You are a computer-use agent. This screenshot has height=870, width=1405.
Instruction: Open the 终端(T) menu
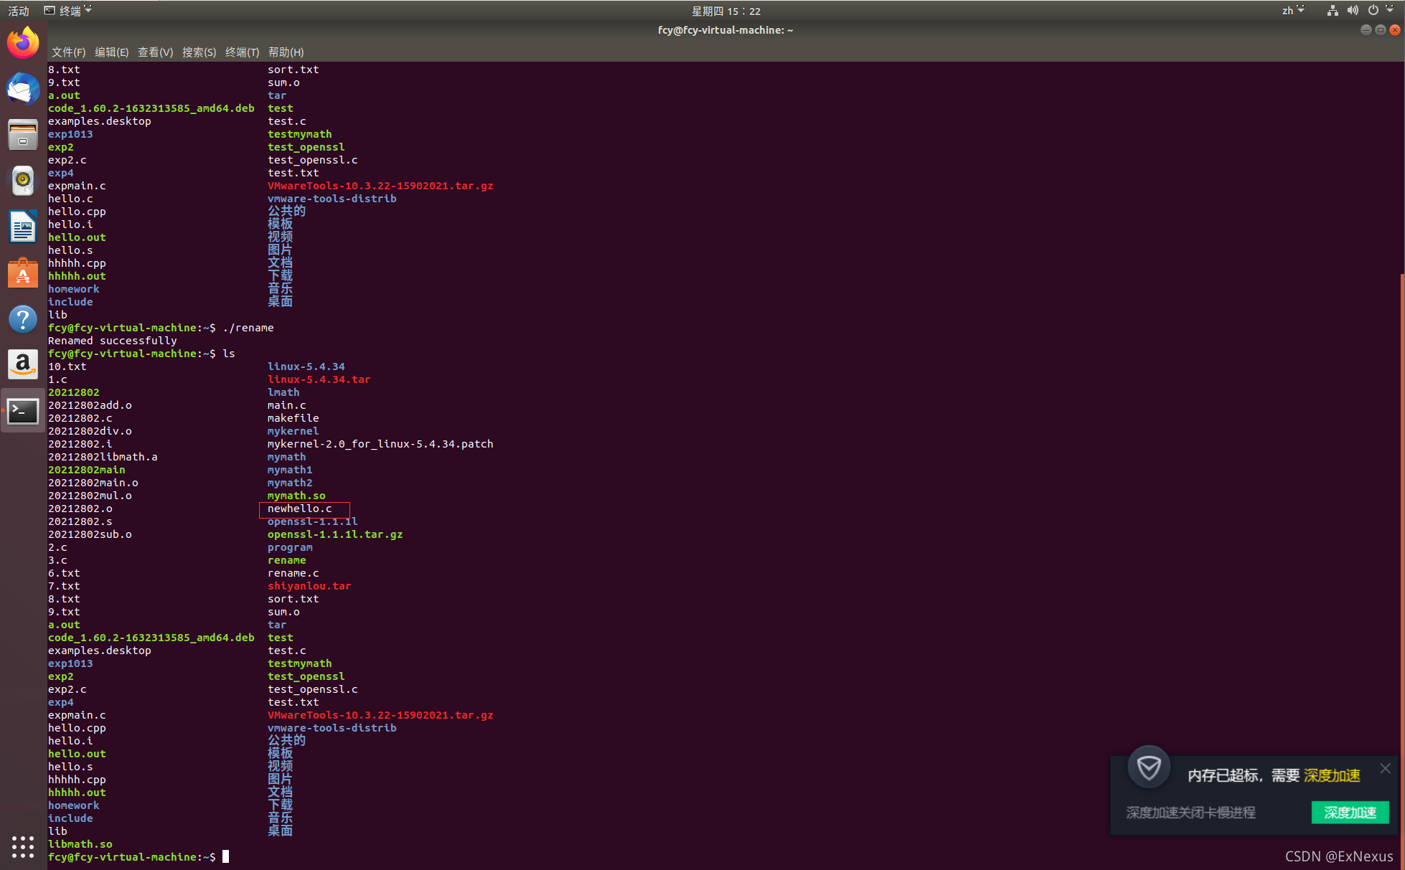pos(242,52)
